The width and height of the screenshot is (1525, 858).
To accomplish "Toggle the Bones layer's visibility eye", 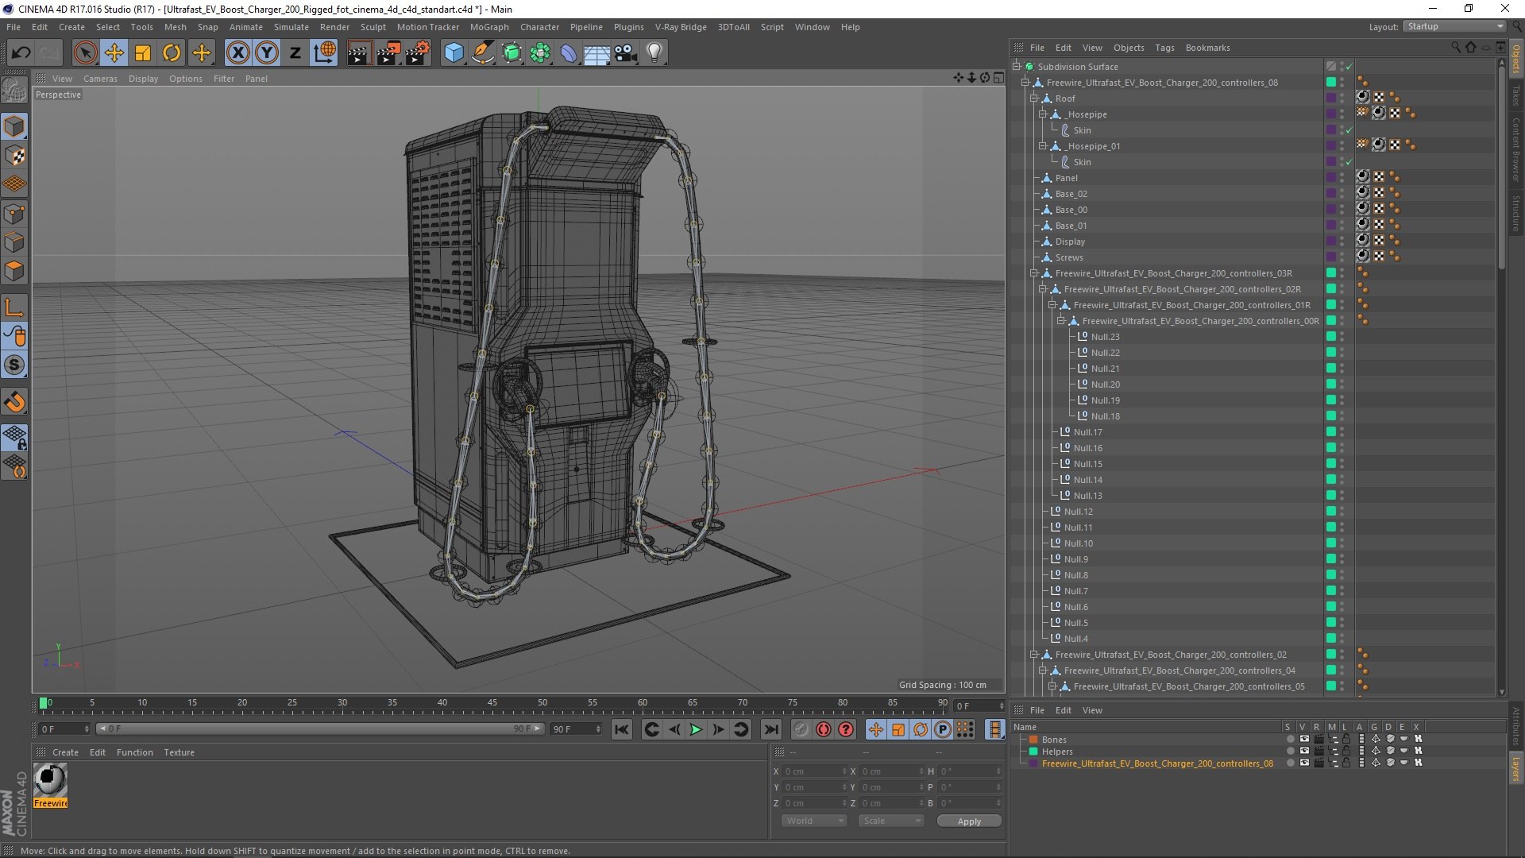I will 1304,740.
